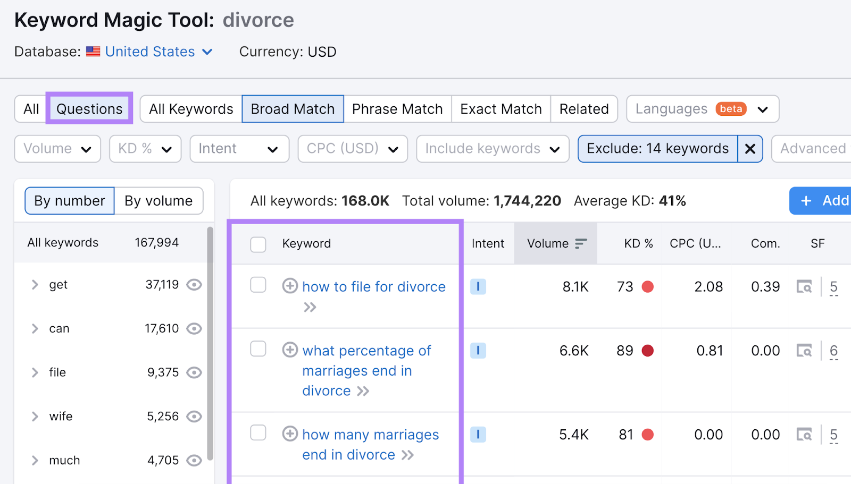The height and width of the screenshot is (484, 851).
Task: Remove the Exclude 14 keywords filter with X
Action: pyautogui.click(x=750, y=149)
